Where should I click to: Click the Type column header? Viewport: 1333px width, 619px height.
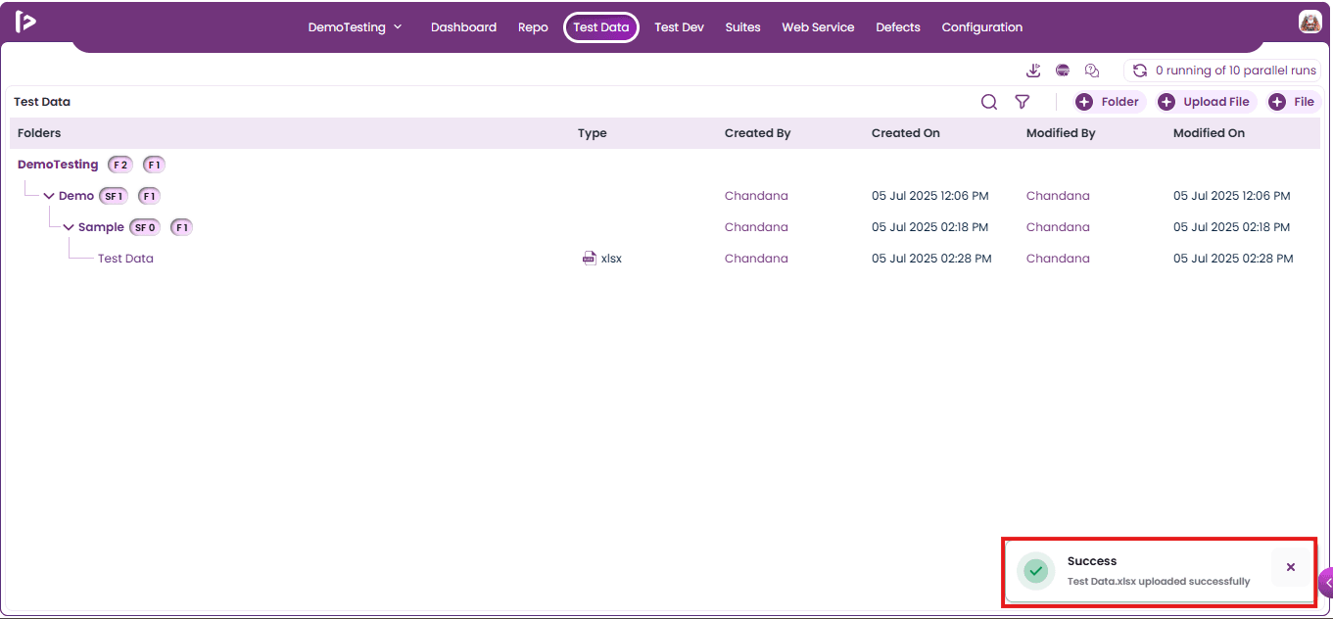tap(593, 133)
